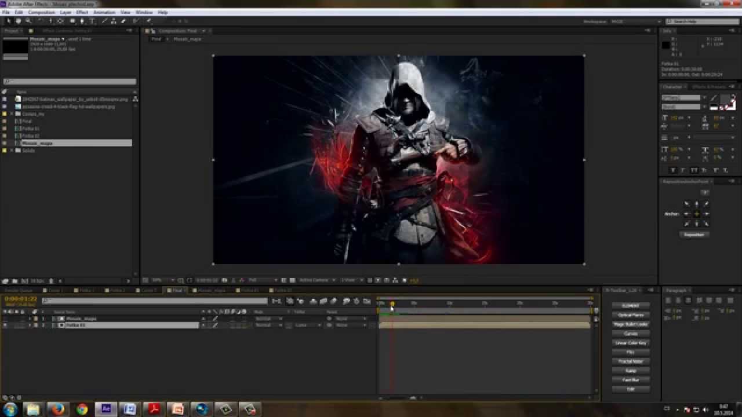Viewport: 742px width, 417px height.
Task: Toggle Hide Shy Layers in timeline
Action: pos(314,301)
